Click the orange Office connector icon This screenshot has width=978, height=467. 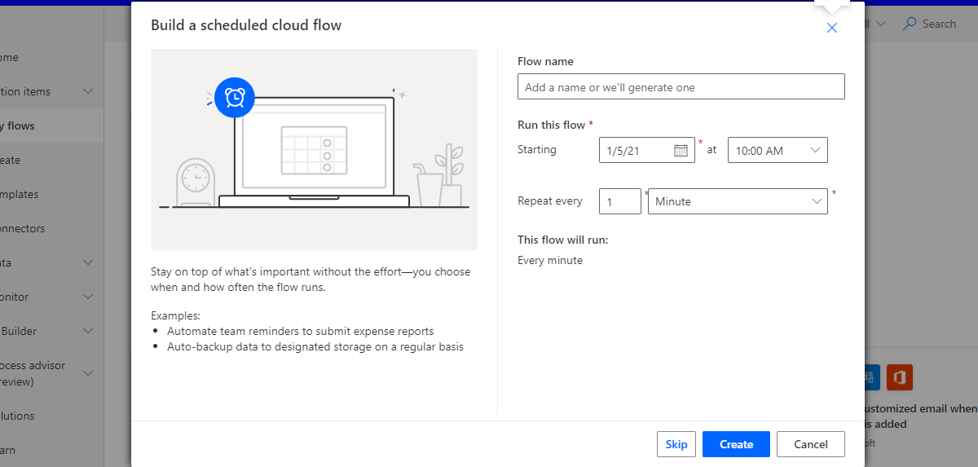899,377
